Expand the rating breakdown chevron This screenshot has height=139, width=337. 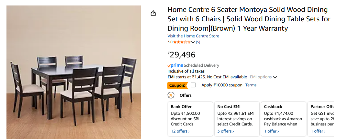(193, 42)
